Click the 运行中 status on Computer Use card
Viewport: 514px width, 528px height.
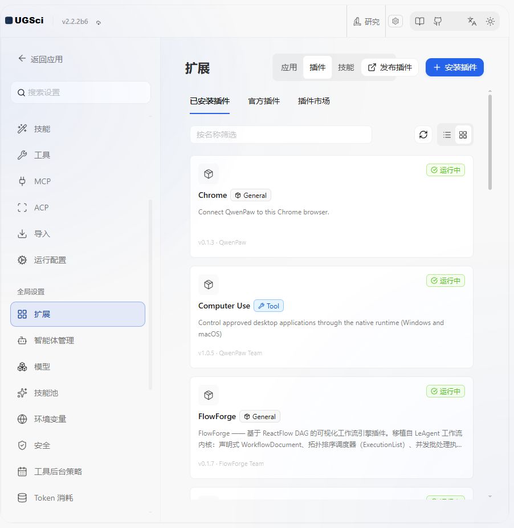click(446, 281)
